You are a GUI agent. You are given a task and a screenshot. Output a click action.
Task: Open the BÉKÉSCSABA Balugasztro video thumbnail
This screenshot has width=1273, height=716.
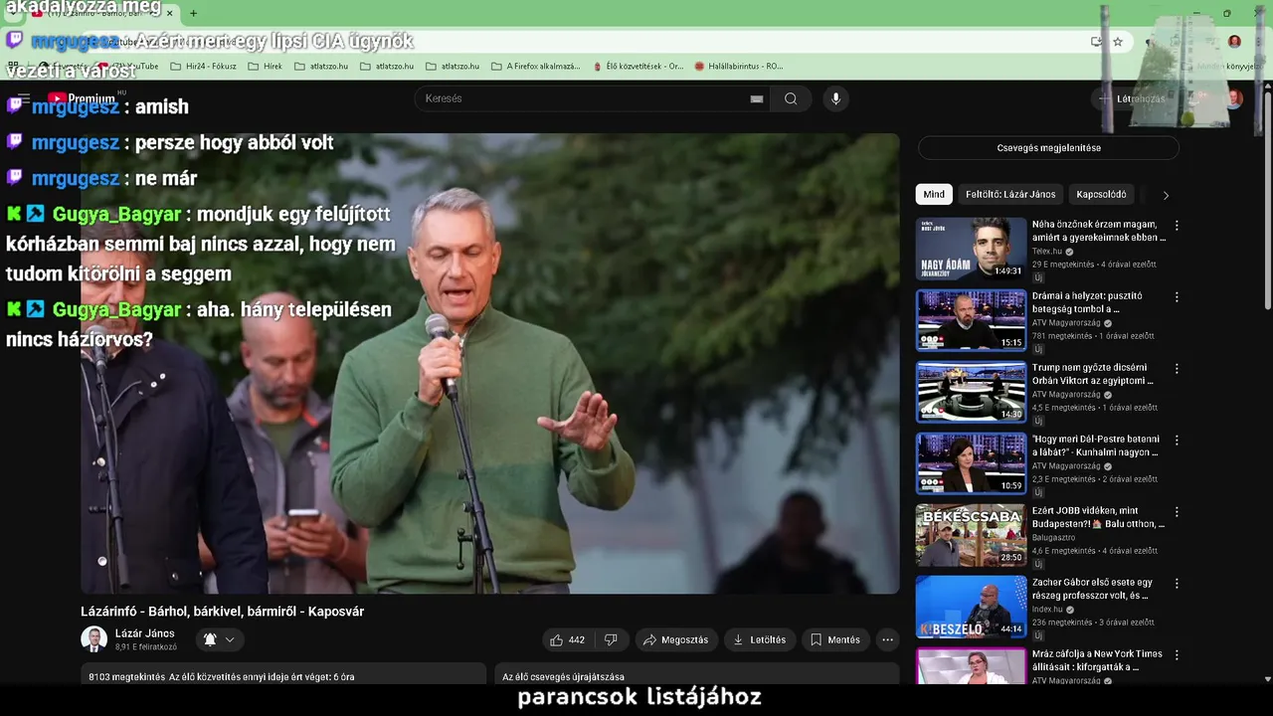point(971,535)
